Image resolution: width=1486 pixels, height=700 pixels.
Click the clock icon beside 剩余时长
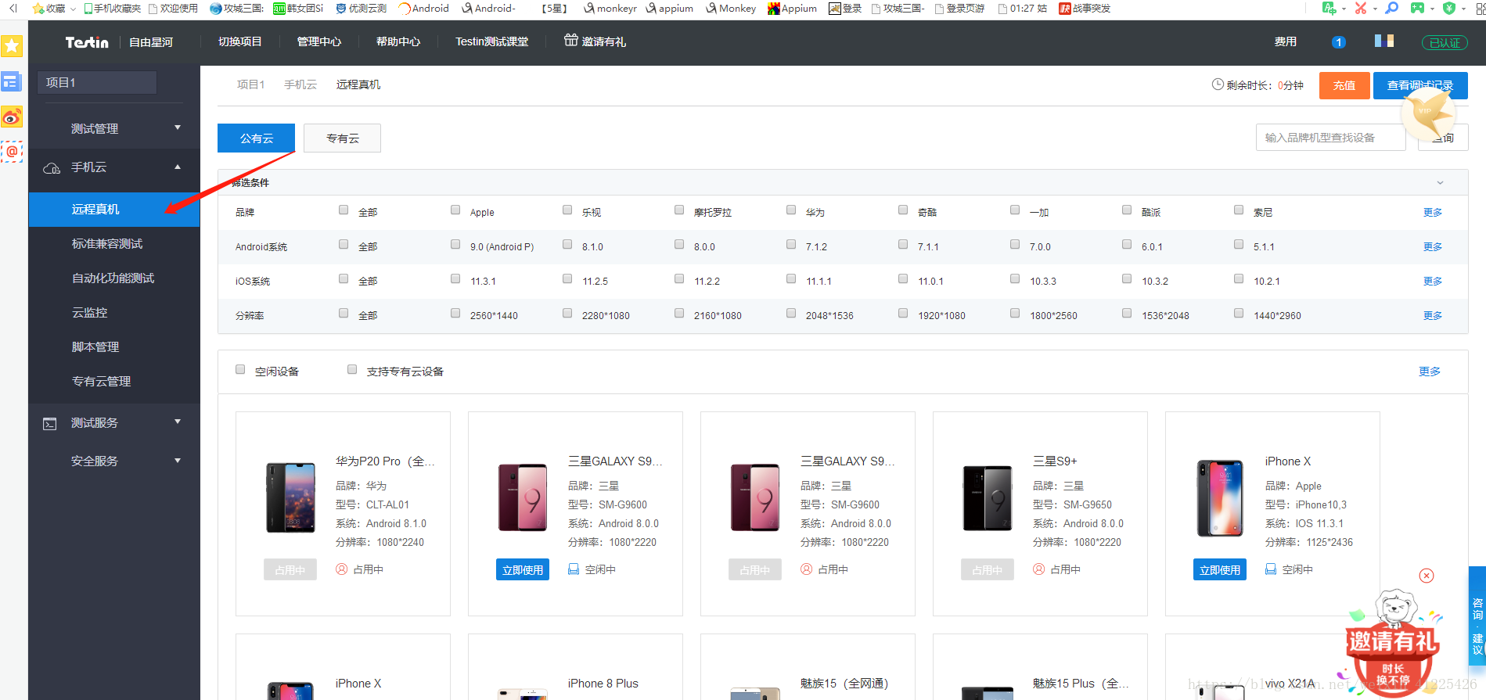[x=1218, y=84]
